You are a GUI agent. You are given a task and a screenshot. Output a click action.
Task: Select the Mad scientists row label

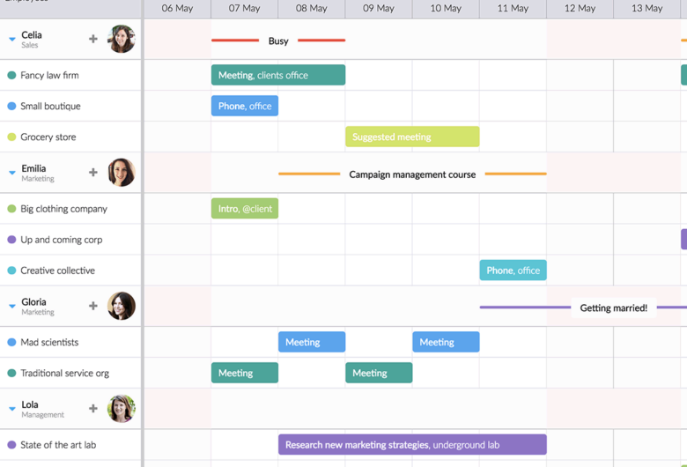[49, 342]
